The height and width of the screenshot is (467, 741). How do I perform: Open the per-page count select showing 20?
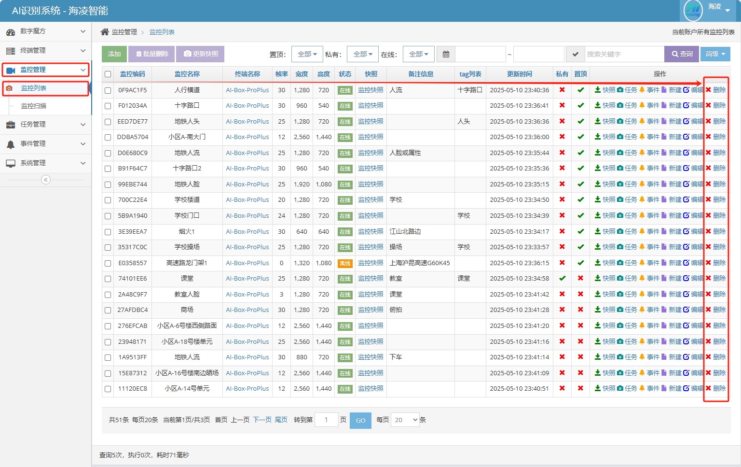(405, 420)
